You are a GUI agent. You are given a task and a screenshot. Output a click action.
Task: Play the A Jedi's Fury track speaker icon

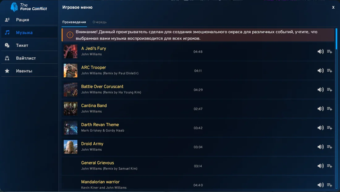click(321, 52)
